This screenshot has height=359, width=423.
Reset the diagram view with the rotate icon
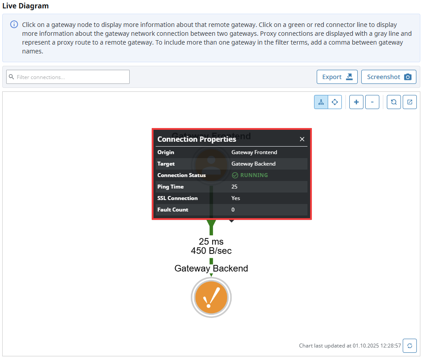(393, 102)
